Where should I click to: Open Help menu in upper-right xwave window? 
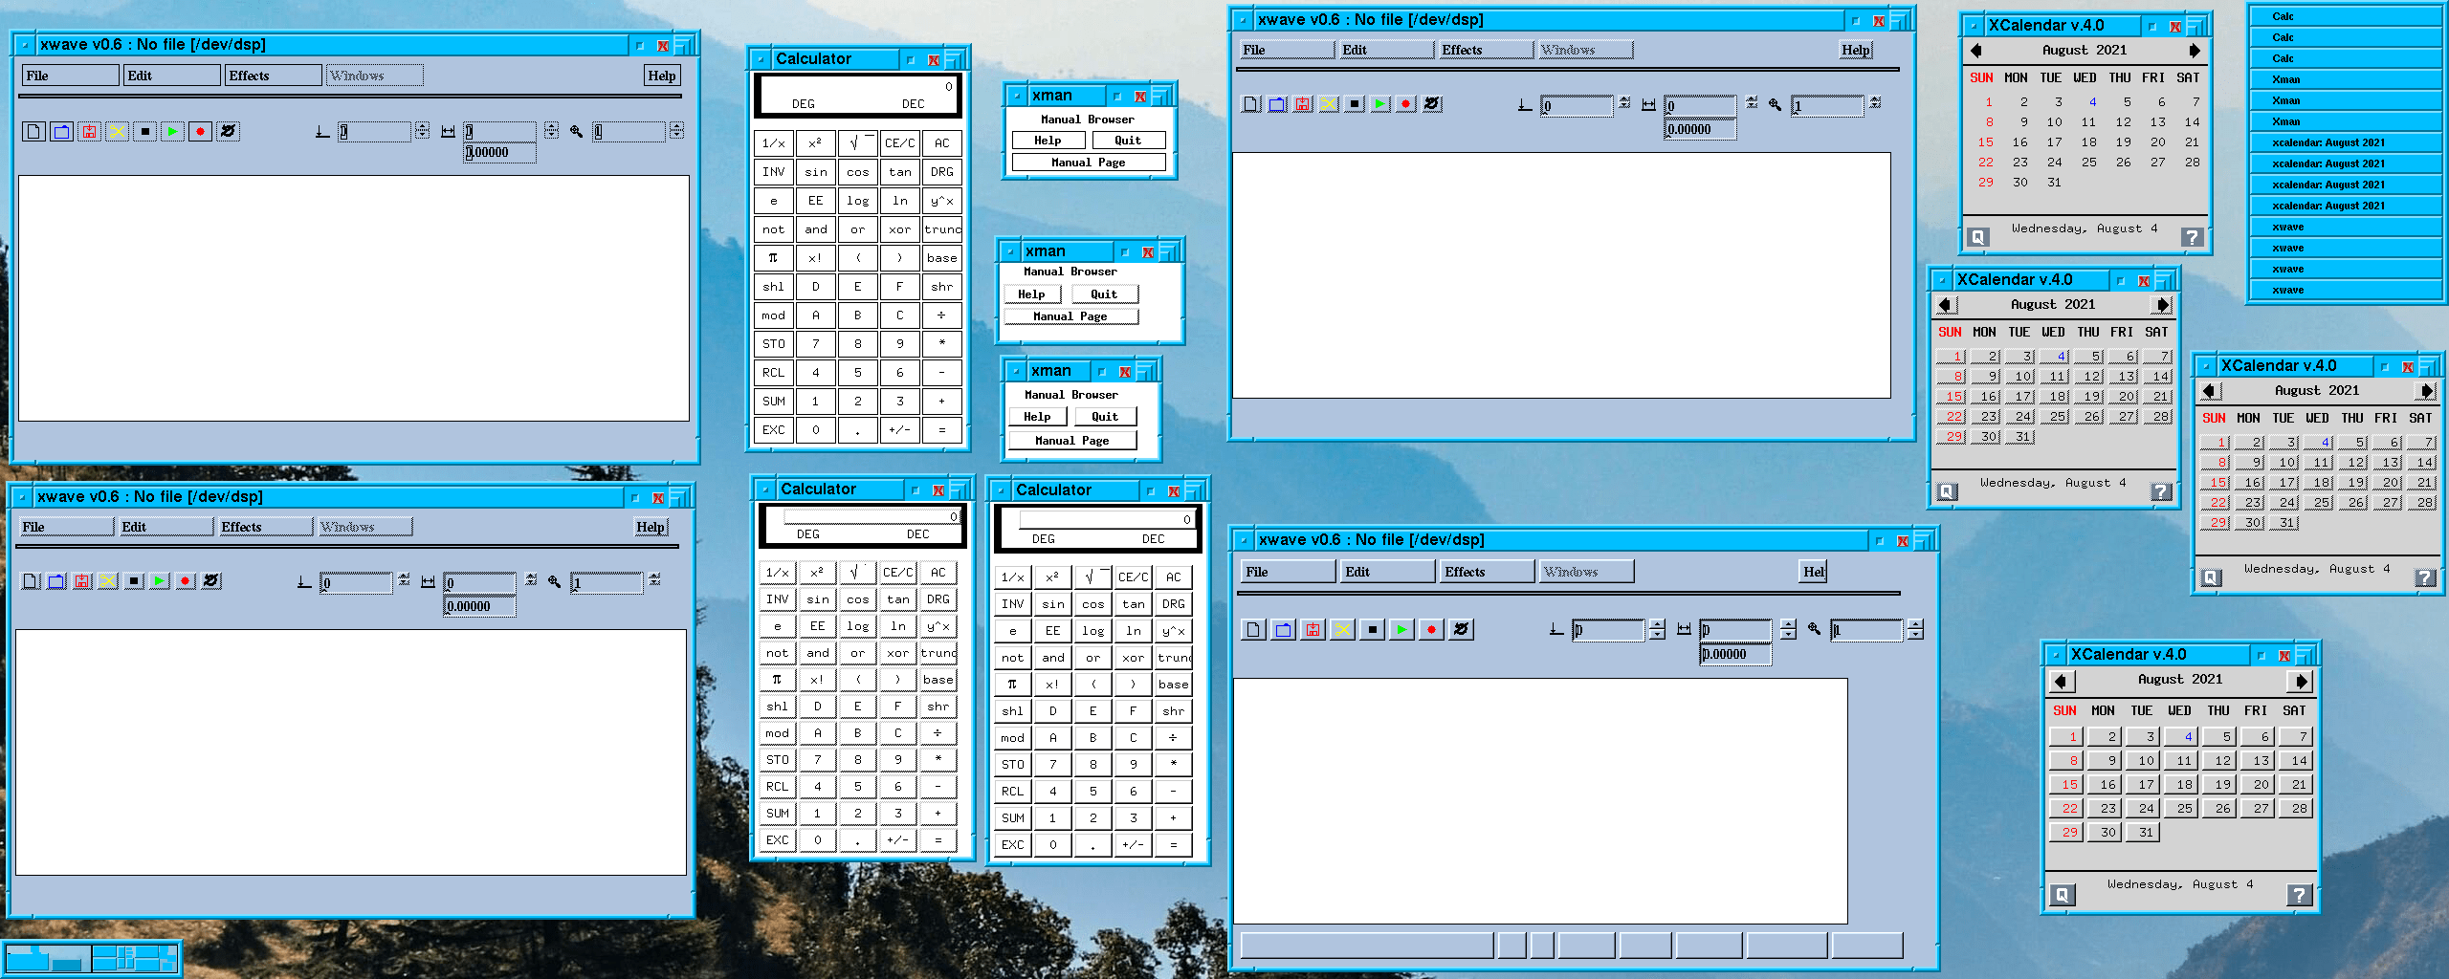click(1856, 51)
